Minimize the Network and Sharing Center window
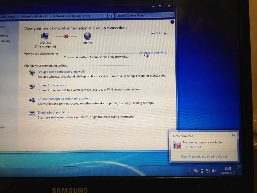Screen dimensions: 257x193 (x=153, y=7)
